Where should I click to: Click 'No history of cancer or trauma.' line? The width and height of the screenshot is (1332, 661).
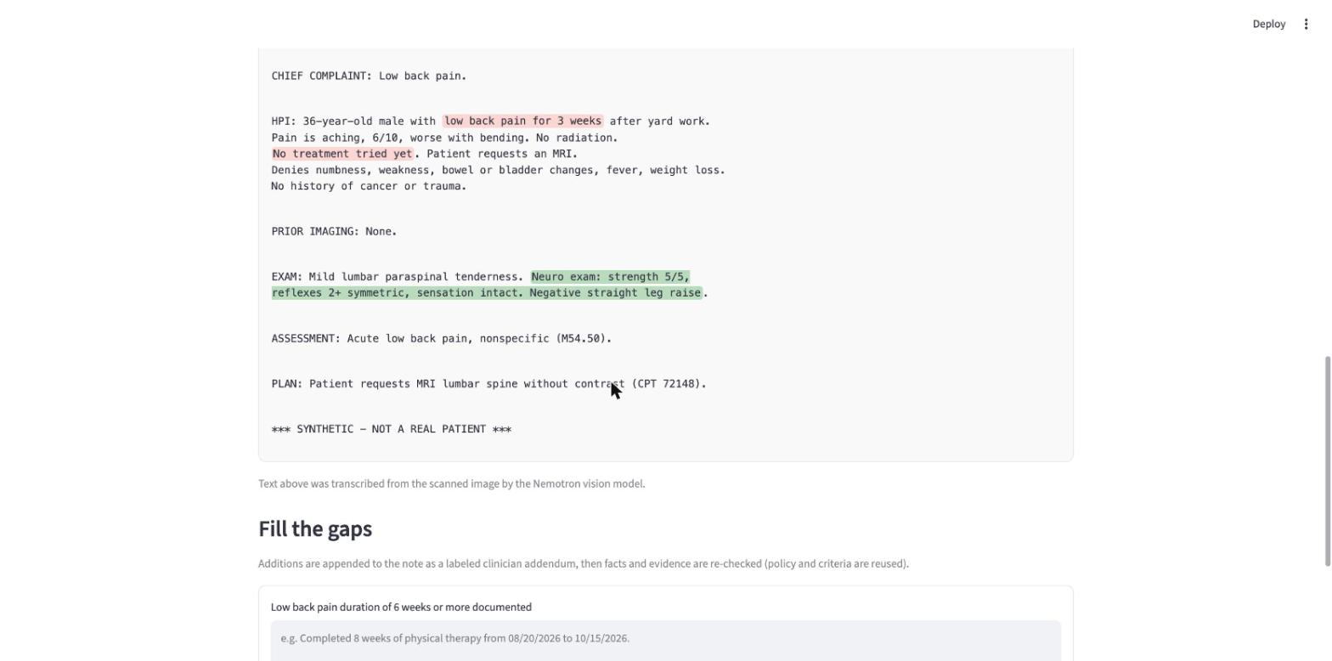click(x=369, y=186)
